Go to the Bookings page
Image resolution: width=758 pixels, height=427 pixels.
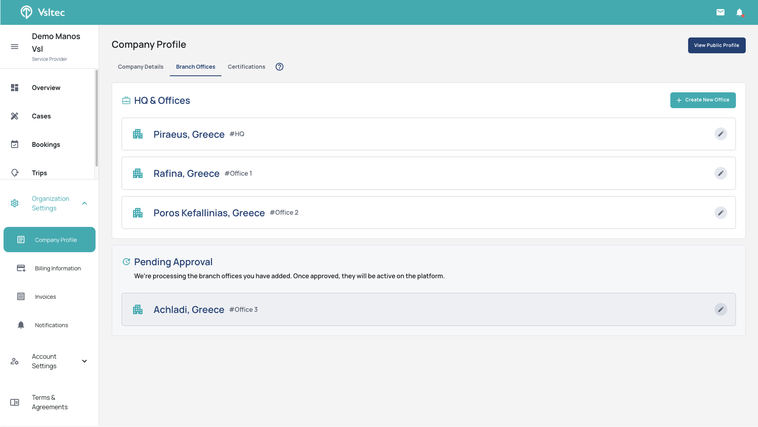coord(46,144)
